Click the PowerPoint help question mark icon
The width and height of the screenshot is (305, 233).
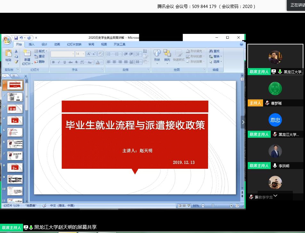tap(242, 44)
